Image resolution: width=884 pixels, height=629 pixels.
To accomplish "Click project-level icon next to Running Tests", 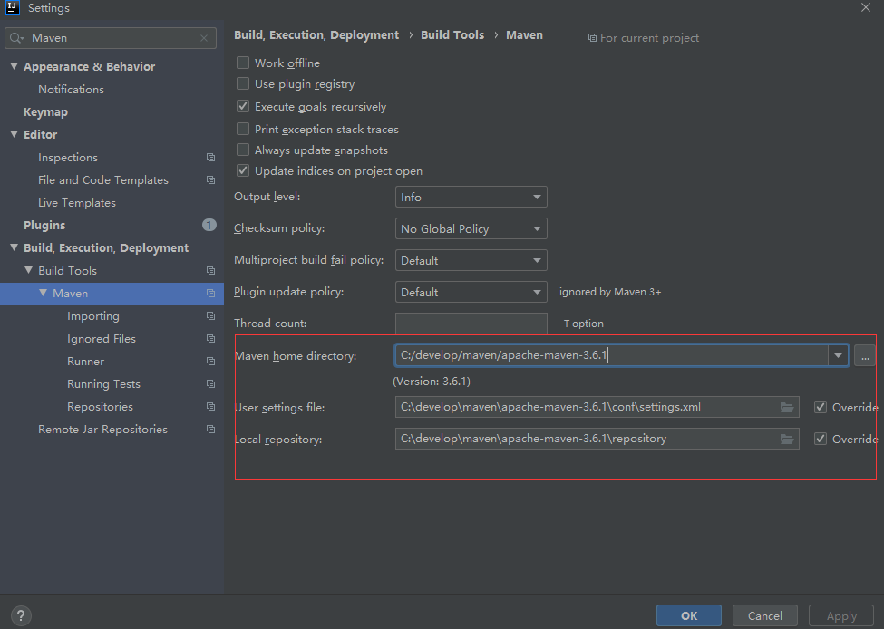I will pyautogui.click(x=211, y=383).
